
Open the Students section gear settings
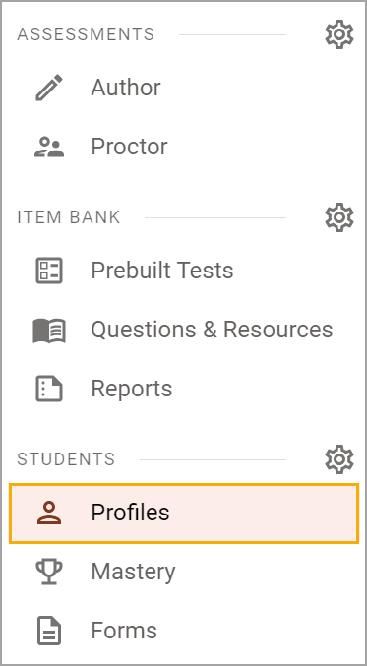[x=339, y=459]
